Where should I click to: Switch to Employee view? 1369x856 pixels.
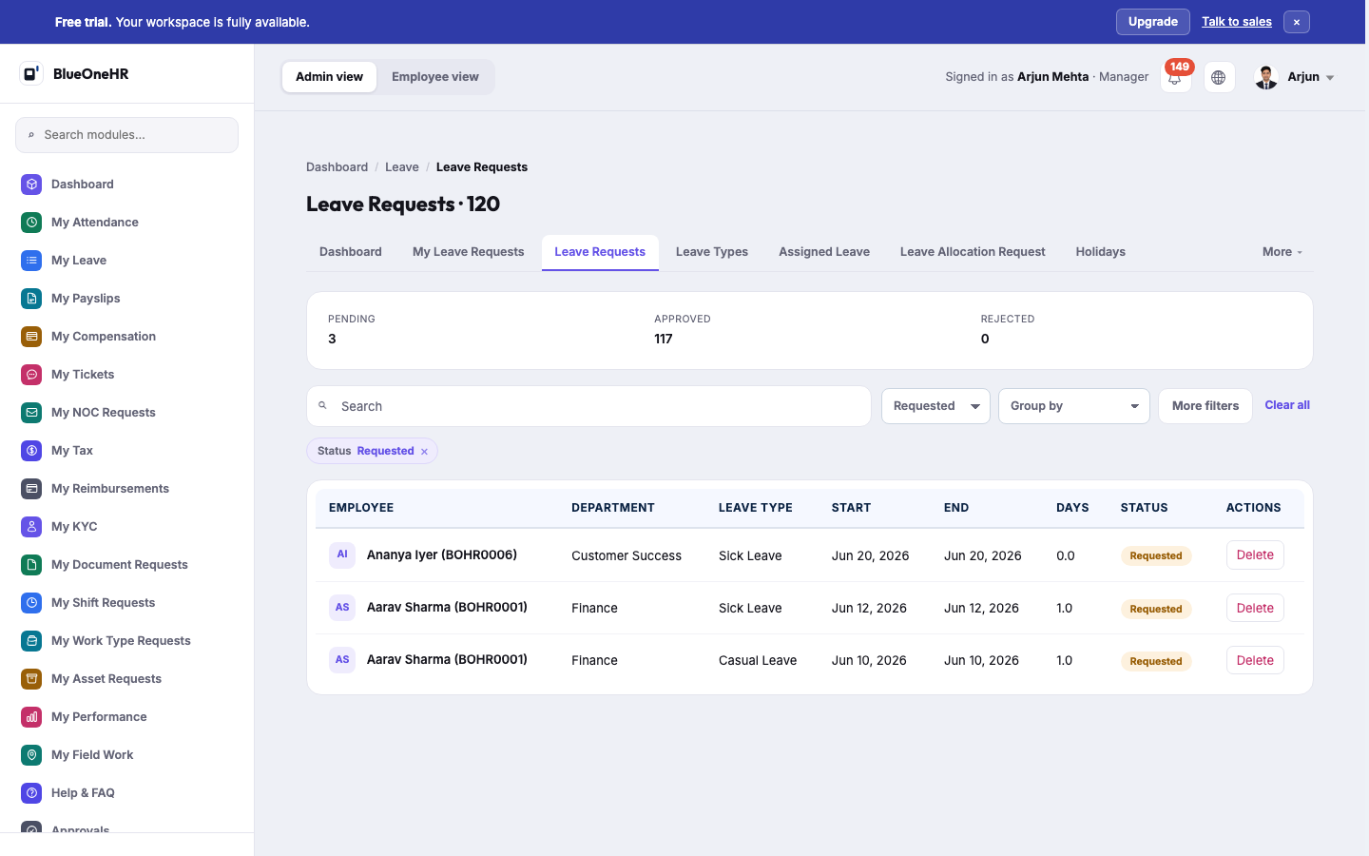[435, 77]
